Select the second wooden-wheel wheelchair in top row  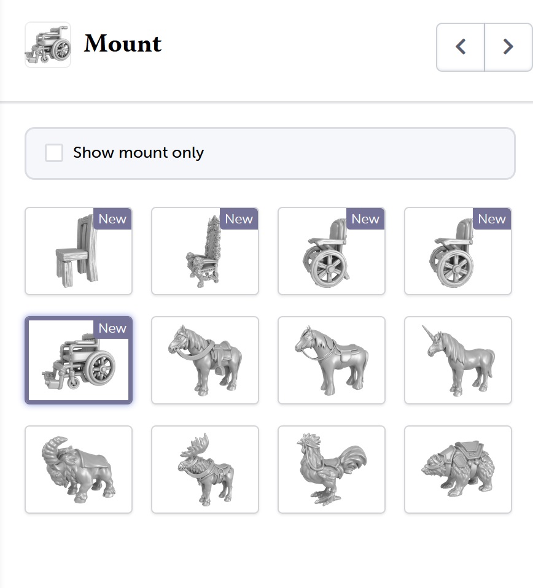pos(457,251)
